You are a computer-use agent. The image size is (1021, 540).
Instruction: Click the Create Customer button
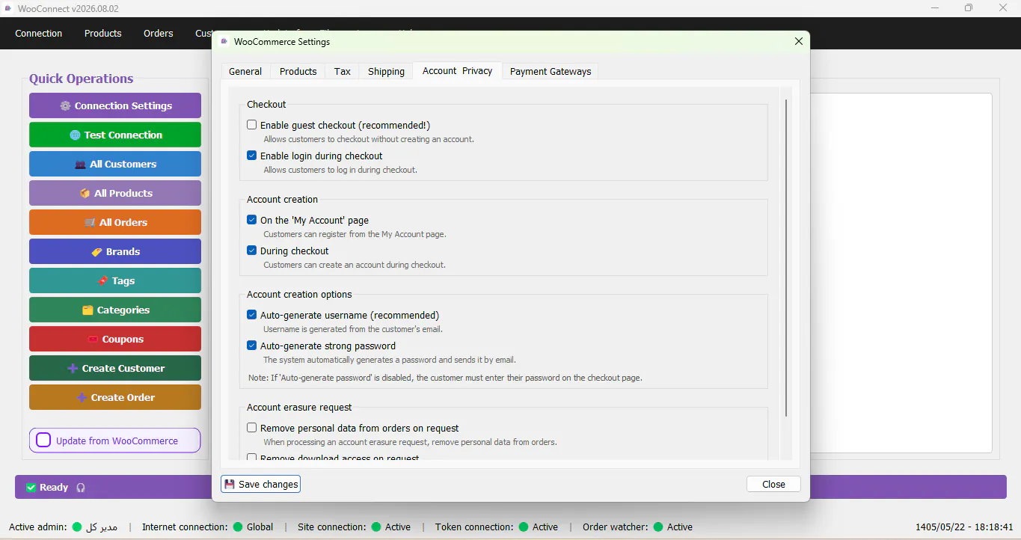point(115,368)
